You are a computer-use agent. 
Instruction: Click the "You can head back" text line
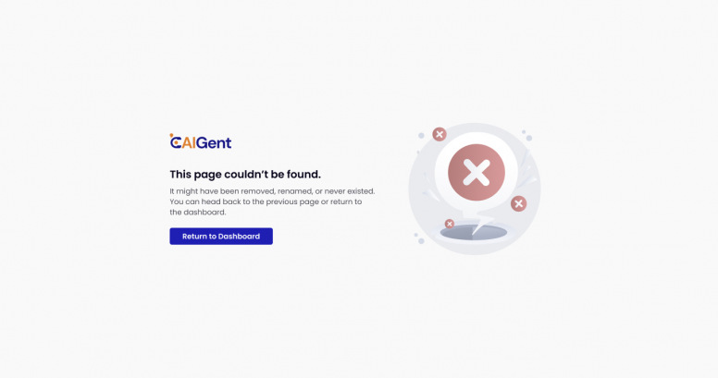click(266, 201)
